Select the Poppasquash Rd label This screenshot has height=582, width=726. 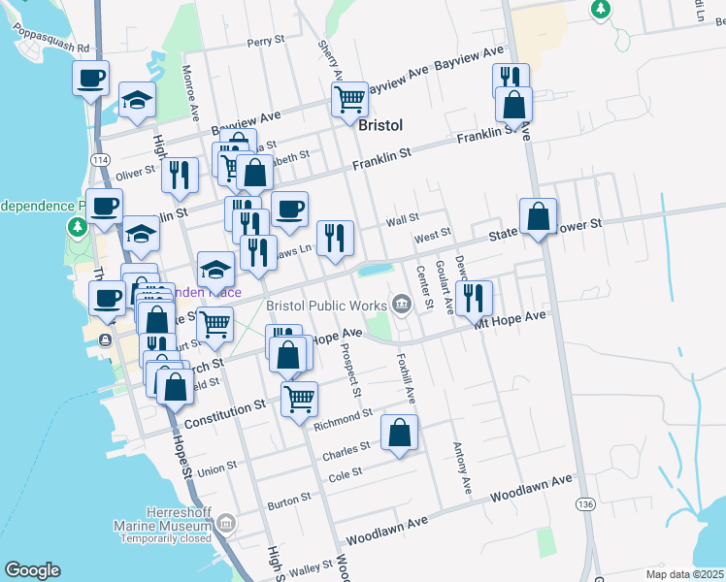point(50,37)
